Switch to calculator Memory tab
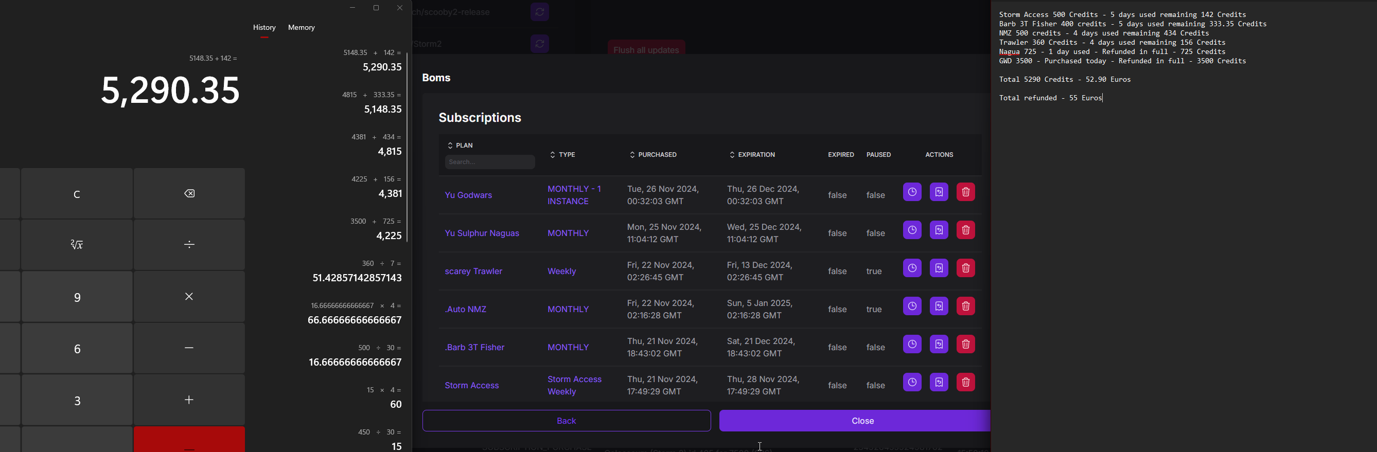 point(302,28)
